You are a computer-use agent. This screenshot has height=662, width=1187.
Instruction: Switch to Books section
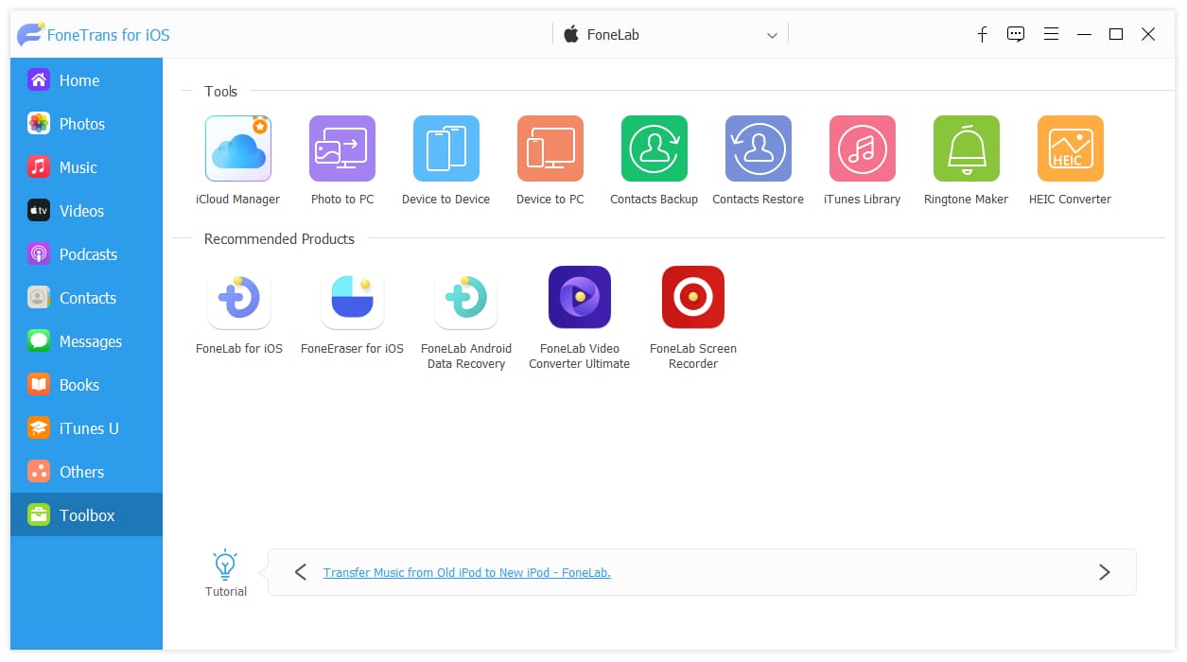(86, 385)
